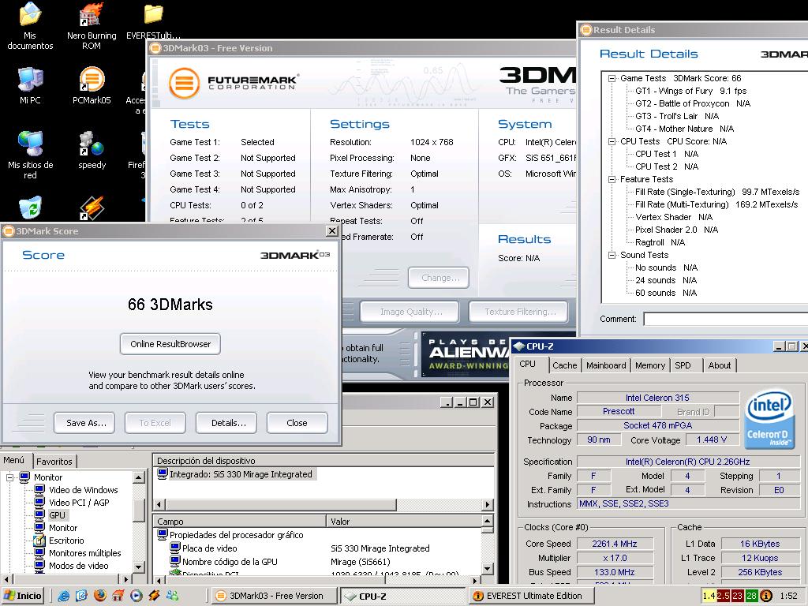
Task: Collapse the CPU Tests tree node
Action: click(x=612, y=141)
